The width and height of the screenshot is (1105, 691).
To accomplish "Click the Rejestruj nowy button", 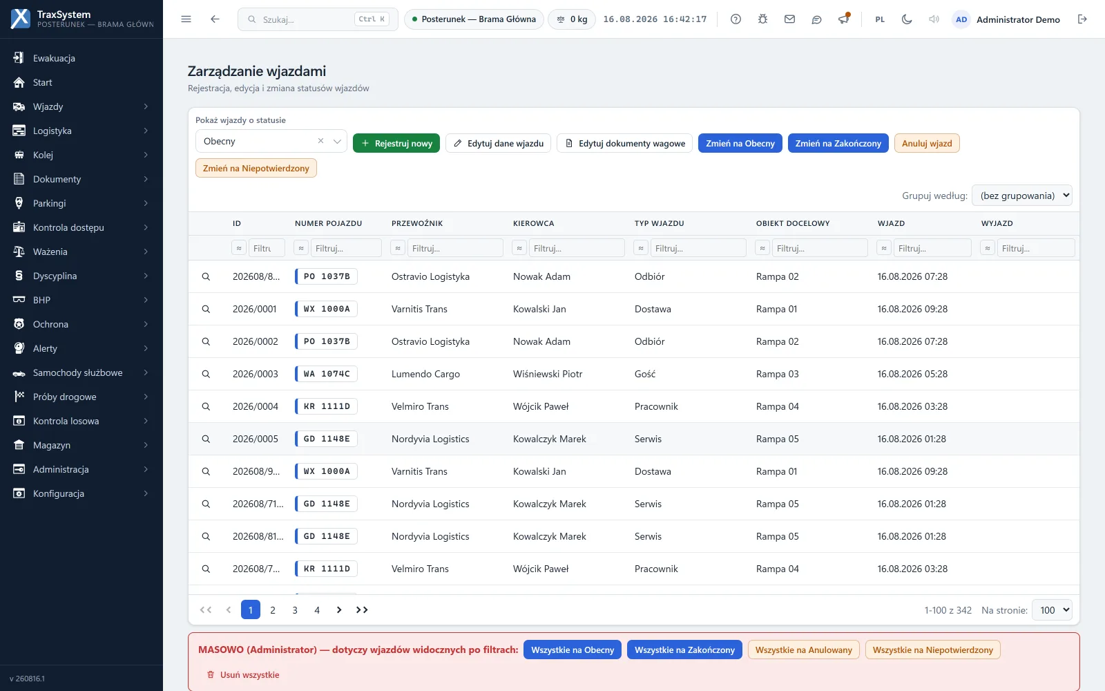I will [396, 143].
